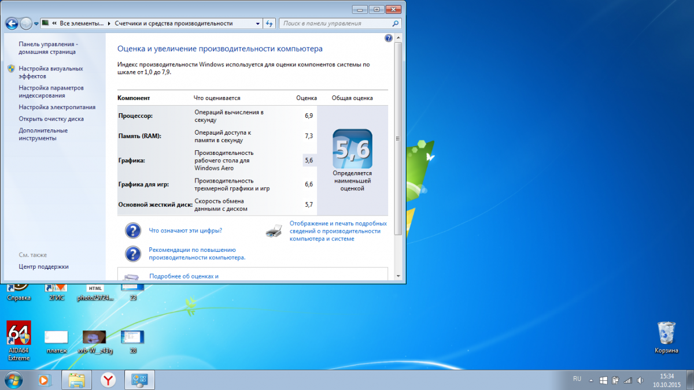
Task: Select the desktop file named '28'
Action: pos(132,341)
